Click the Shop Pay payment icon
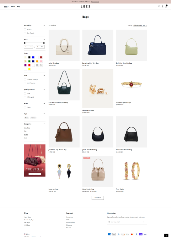This screenshot has height=237, width=171. [141, 234]
